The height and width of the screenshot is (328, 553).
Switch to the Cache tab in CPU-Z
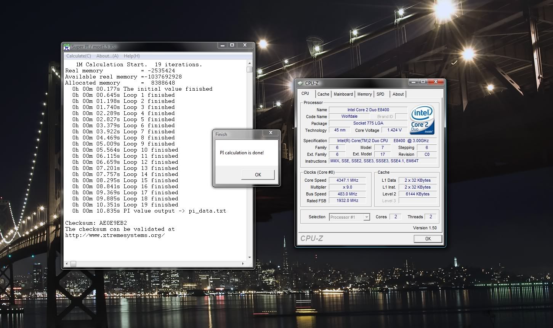pyautogui.click(x=323, y=94)
